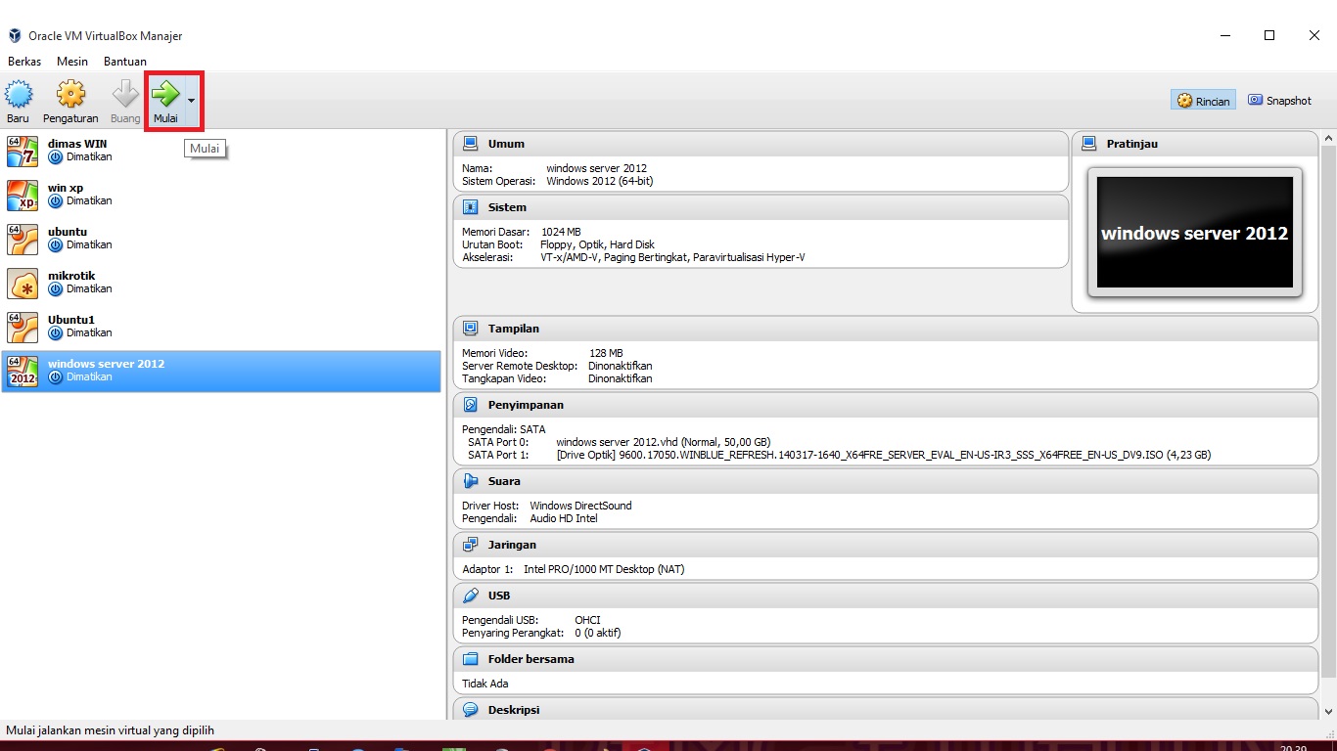The image size is (1337, 751).
Task: Click the 'Floppy, Optik, Hard Disk' boot order text
Action: 598,244
